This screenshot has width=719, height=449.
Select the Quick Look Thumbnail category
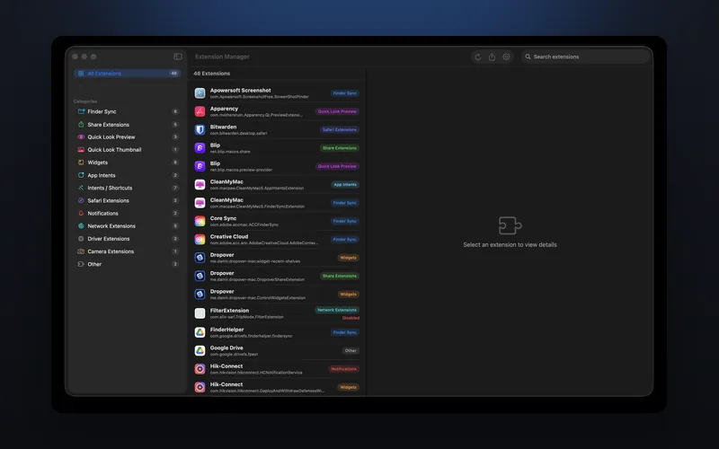127,150
